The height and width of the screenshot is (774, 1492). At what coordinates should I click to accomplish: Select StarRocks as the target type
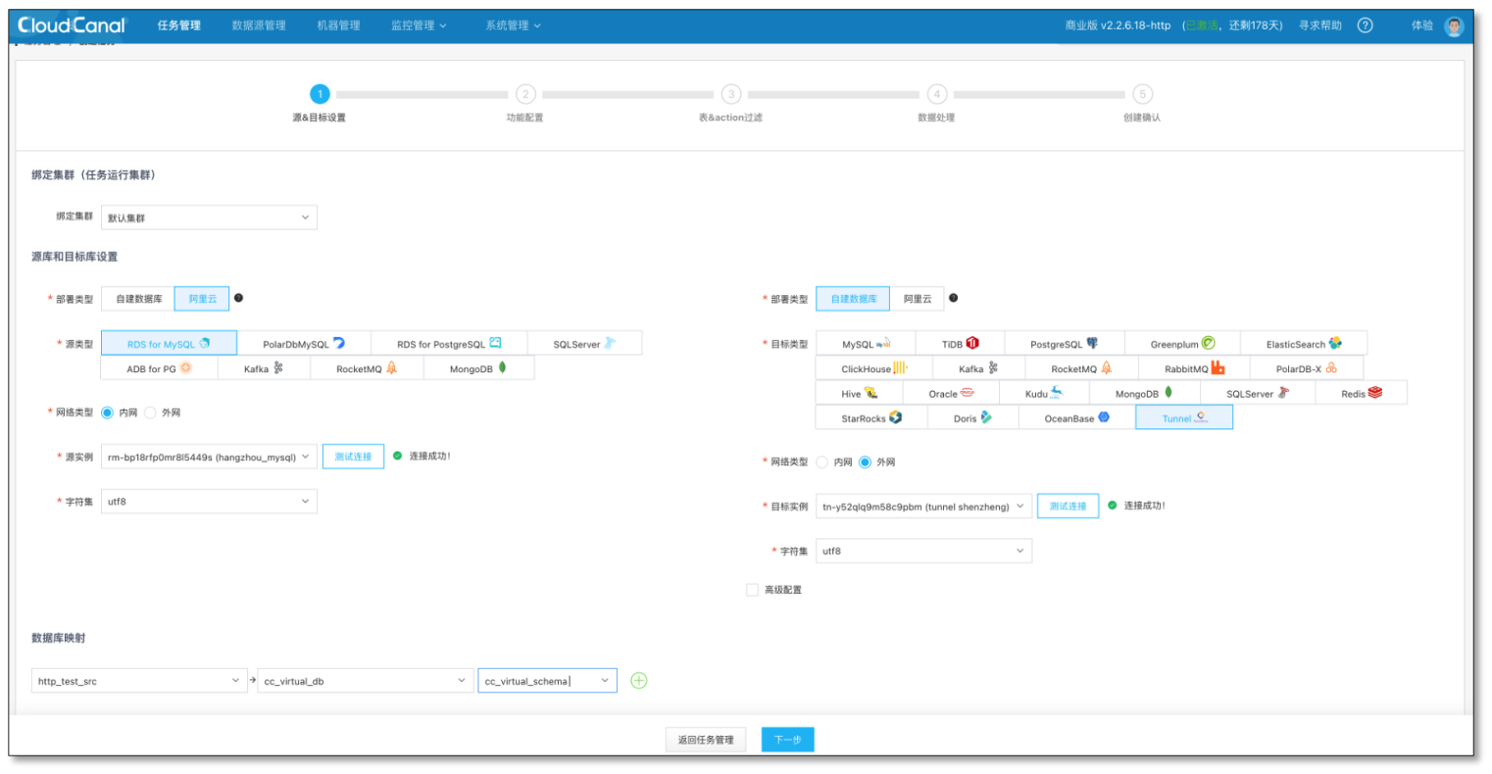(871, 418)
